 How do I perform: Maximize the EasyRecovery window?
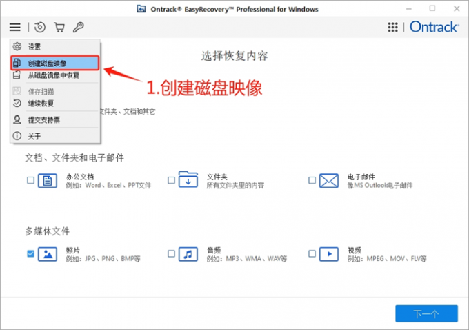coord(432,8)
